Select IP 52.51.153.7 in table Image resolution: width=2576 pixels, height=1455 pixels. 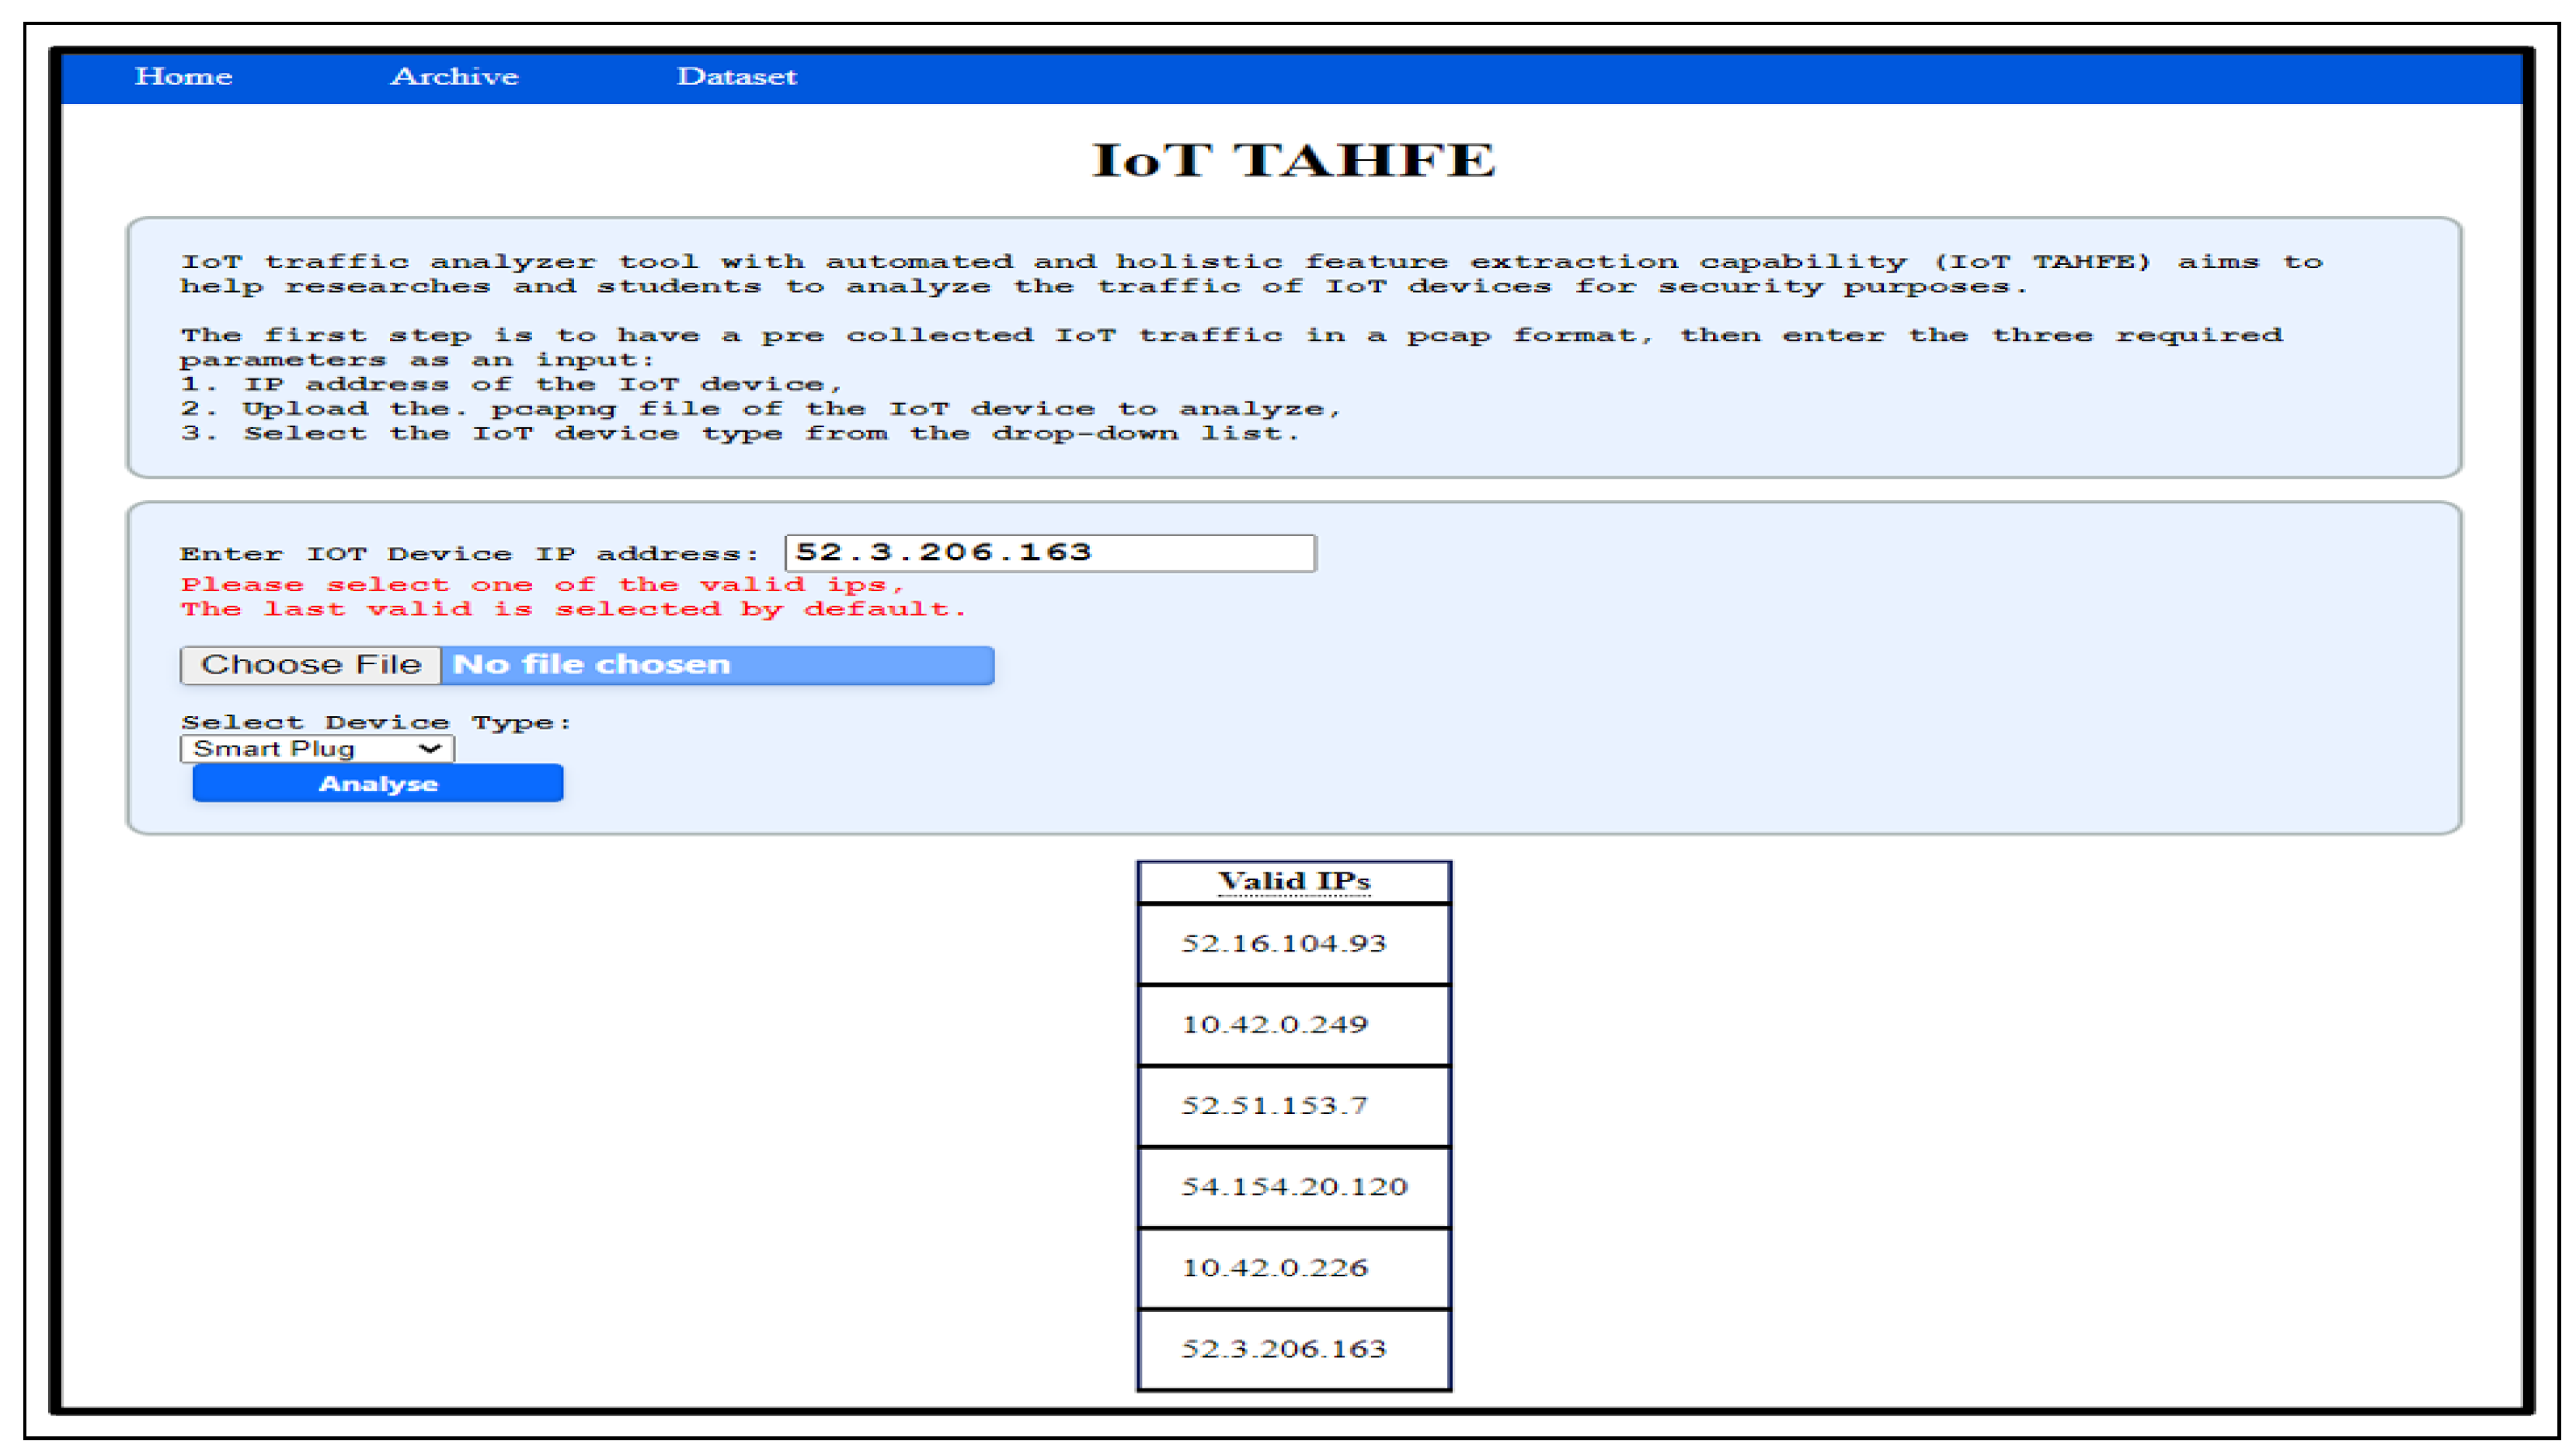(1274, 1105)
